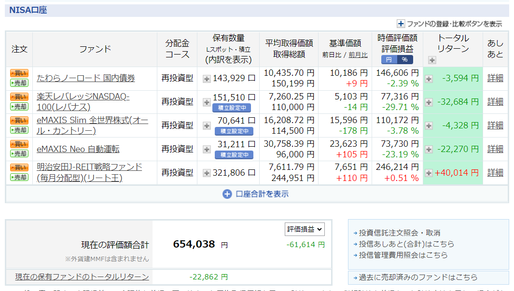Expand total return details for -4,328 円
Viewport: 514px width, 291px height.
[429, 126]
